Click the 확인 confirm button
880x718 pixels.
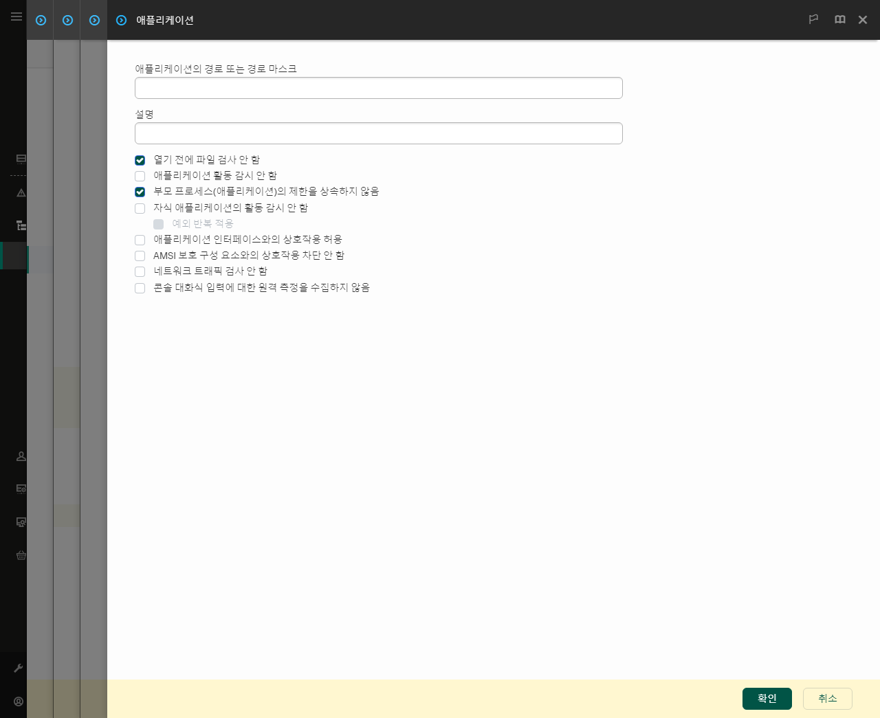tap(767, 698)
